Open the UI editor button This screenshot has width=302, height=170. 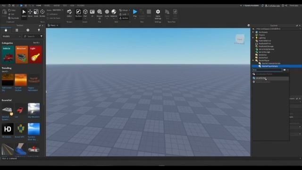(x=92, y=14)
